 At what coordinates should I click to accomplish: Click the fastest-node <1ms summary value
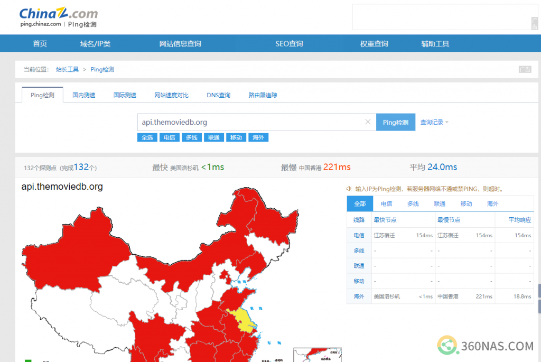point(212,168)
